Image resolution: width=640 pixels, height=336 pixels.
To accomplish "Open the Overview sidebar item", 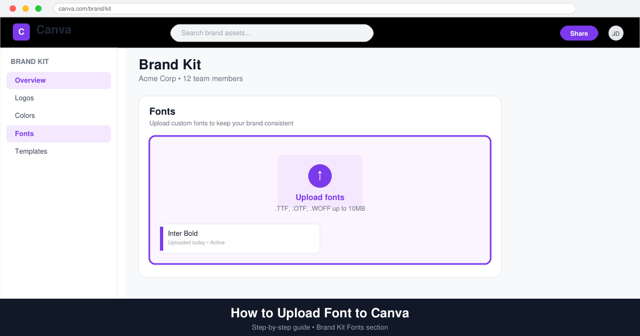I will (x=59, y=81).
